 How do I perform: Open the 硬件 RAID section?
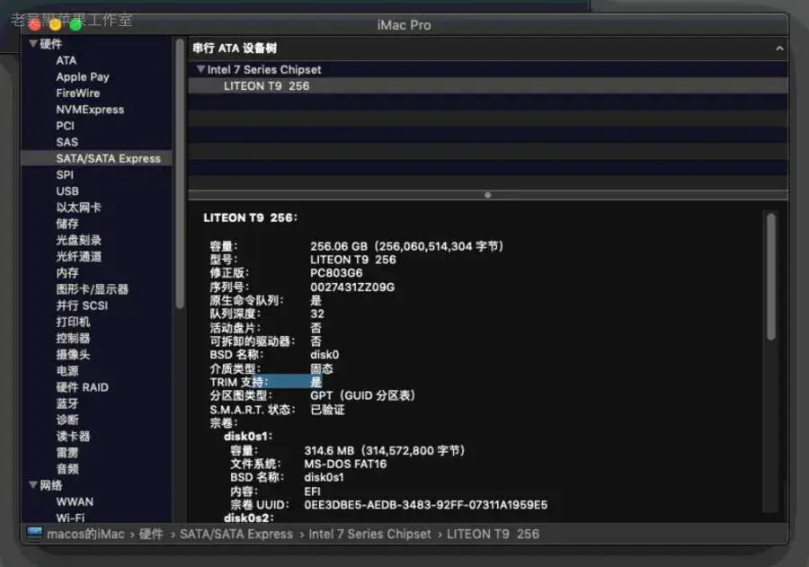[x=82, y=387]
